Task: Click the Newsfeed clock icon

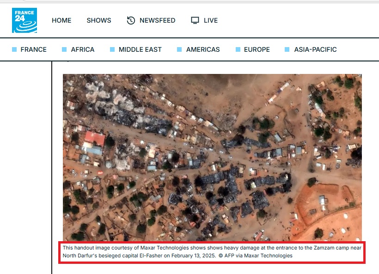Action: (131, 20)
